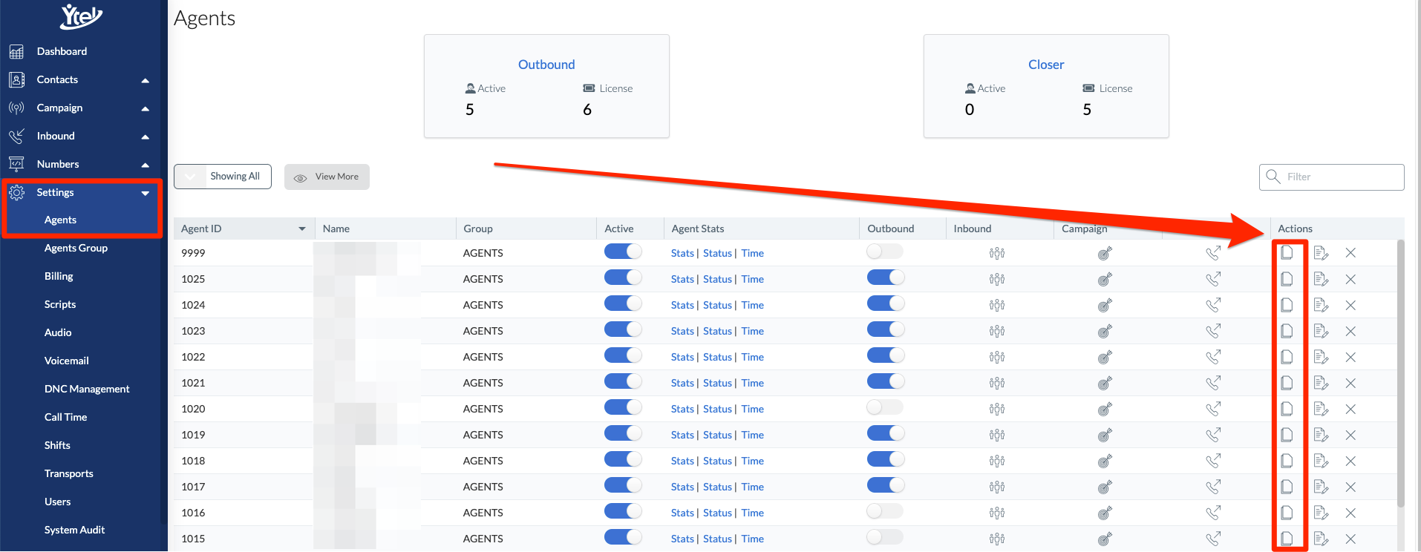The width and height of the screenshot is (1421, 552).
Task: Sort by Agent ID column arrow
Action: pyautogui.click(x=302, y=229)
